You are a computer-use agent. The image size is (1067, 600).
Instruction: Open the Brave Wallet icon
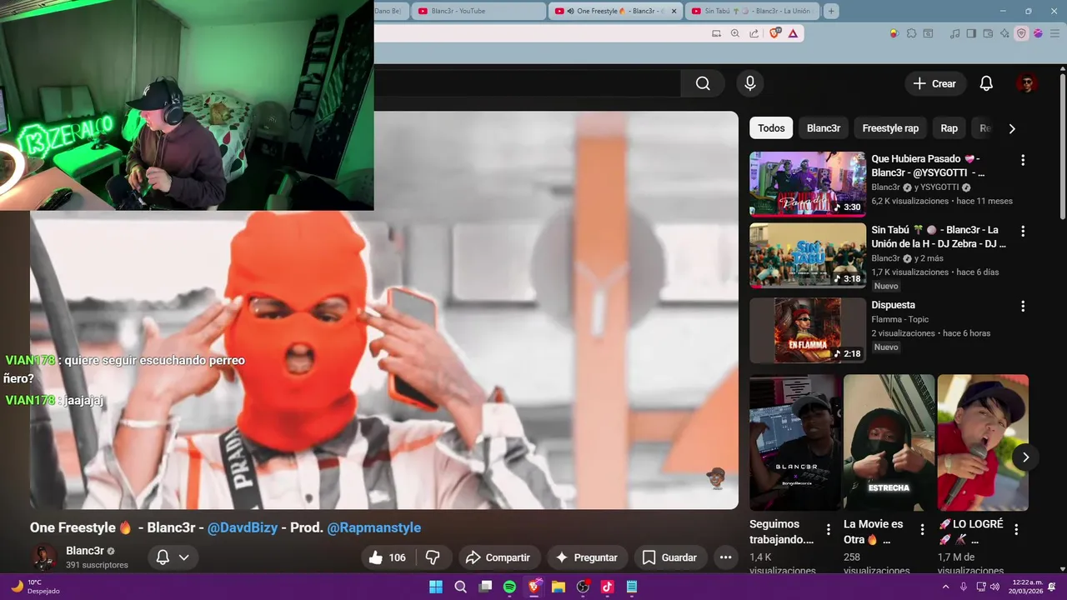[x=989, y=33]
